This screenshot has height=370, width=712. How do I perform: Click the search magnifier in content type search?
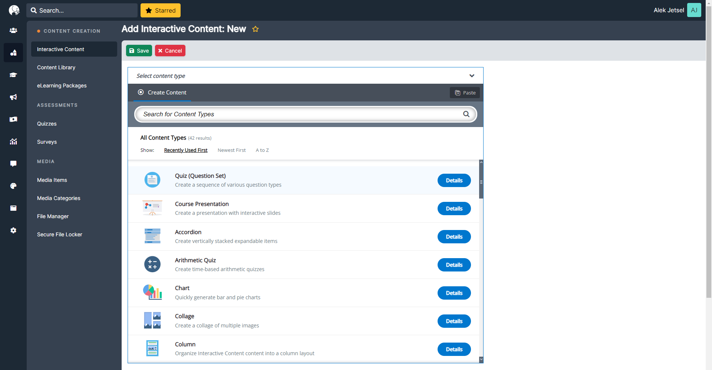(466, 114)
